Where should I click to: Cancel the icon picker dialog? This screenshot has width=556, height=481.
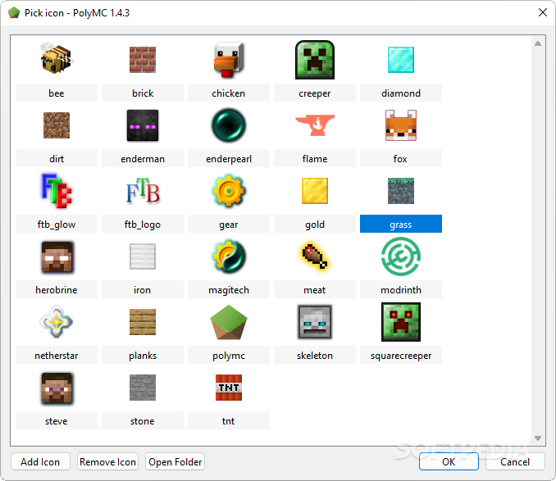[515, 462]
